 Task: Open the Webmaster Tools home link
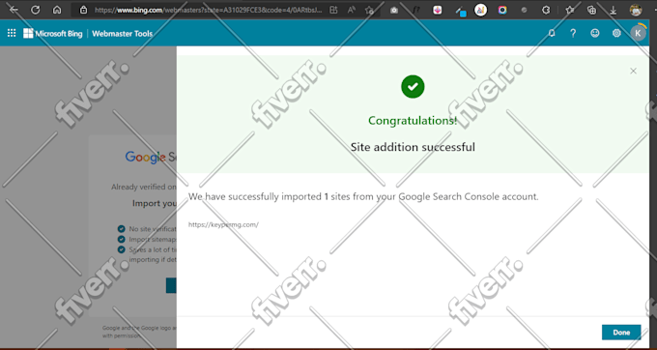[123, 34]
